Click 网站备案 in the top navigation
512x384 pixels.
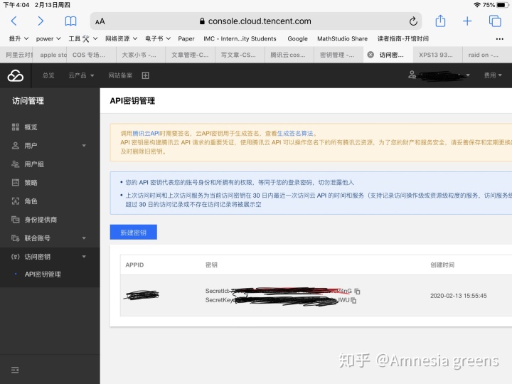(120, 75)
